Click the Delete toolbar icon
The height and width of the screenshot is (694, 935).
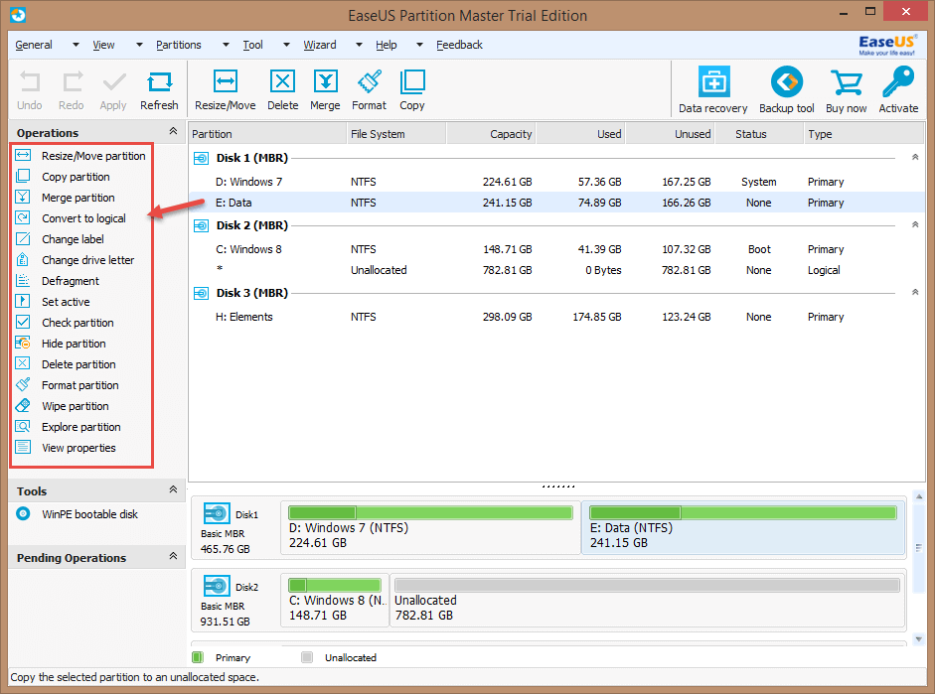(282, 89)
